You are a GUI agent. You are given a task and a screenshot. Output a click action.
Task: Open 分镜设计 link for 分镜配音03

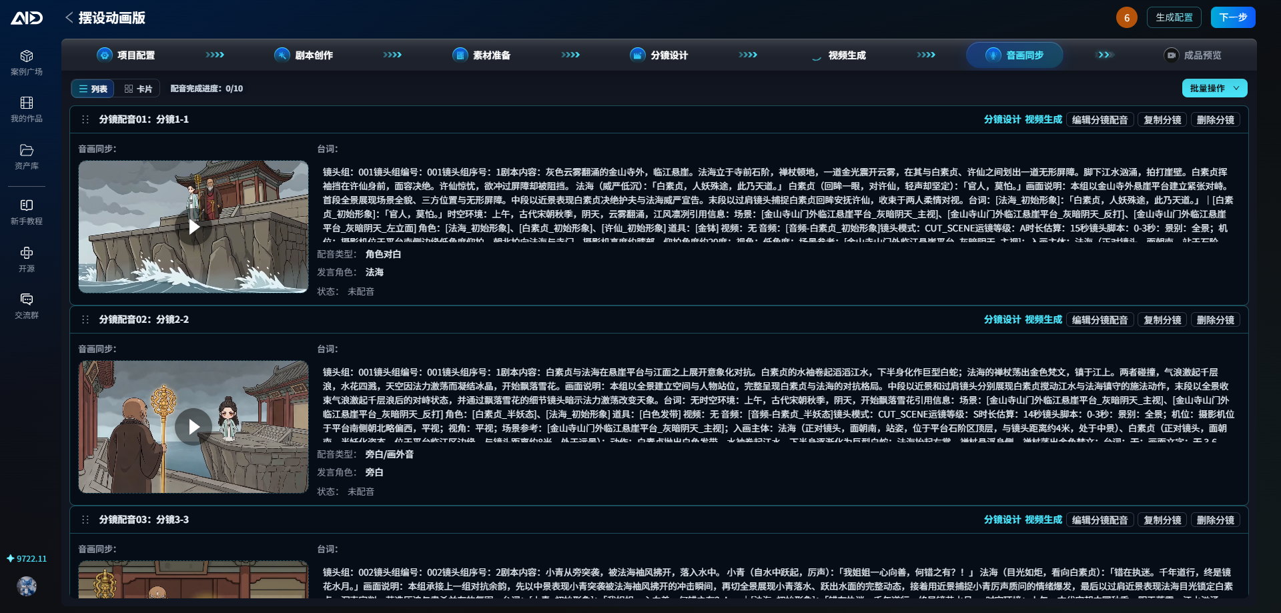pos(1002,520)
